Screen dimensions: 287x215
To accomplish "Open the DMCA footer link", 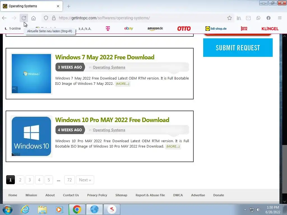I will 178,195.
